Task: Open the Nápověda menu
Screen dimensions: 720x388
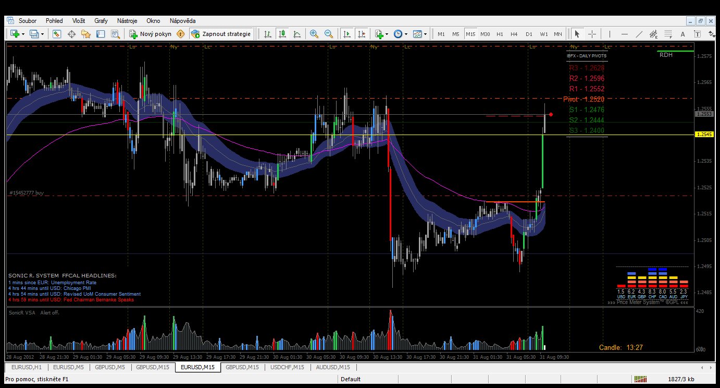Action: (x=183, y=21)
